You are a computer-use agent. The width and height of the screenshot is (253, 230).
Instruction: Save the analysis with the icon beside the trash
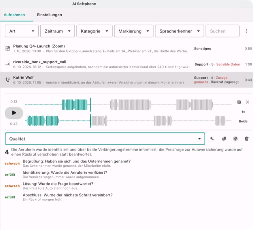[236, 139]
